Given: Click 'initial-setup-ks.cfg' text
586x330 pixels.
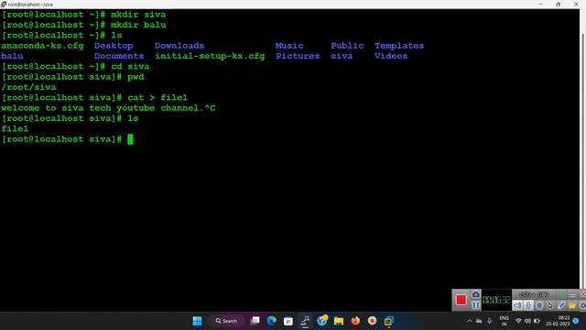Looking at the screenshot, I should (x=210, y=56).
